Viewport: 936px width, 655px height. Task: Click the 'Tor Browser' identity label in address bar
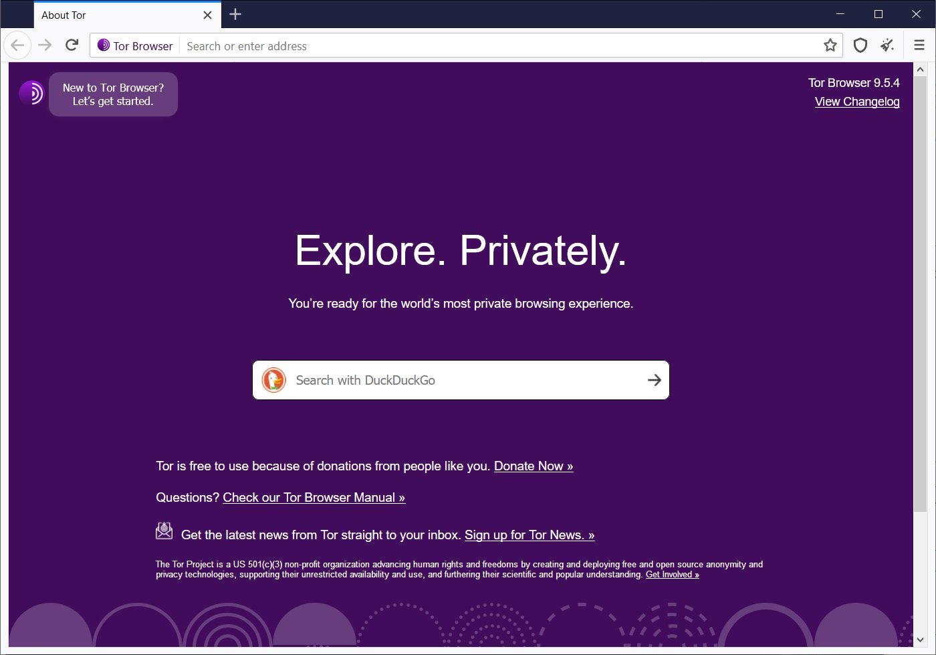(143, 46)
